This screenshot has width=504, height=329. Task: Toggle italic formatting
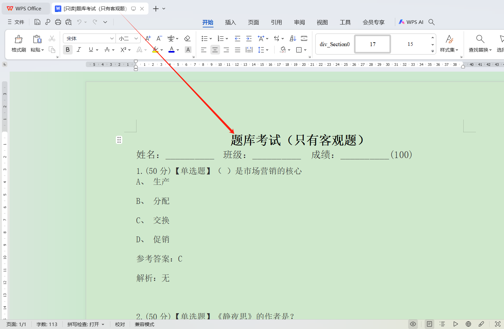79,50
